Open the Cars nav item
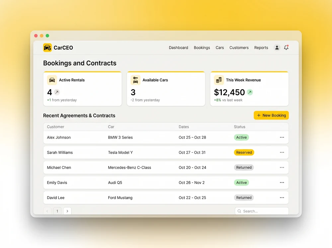Viewport: 332px width, 248px height. [220, 48]
